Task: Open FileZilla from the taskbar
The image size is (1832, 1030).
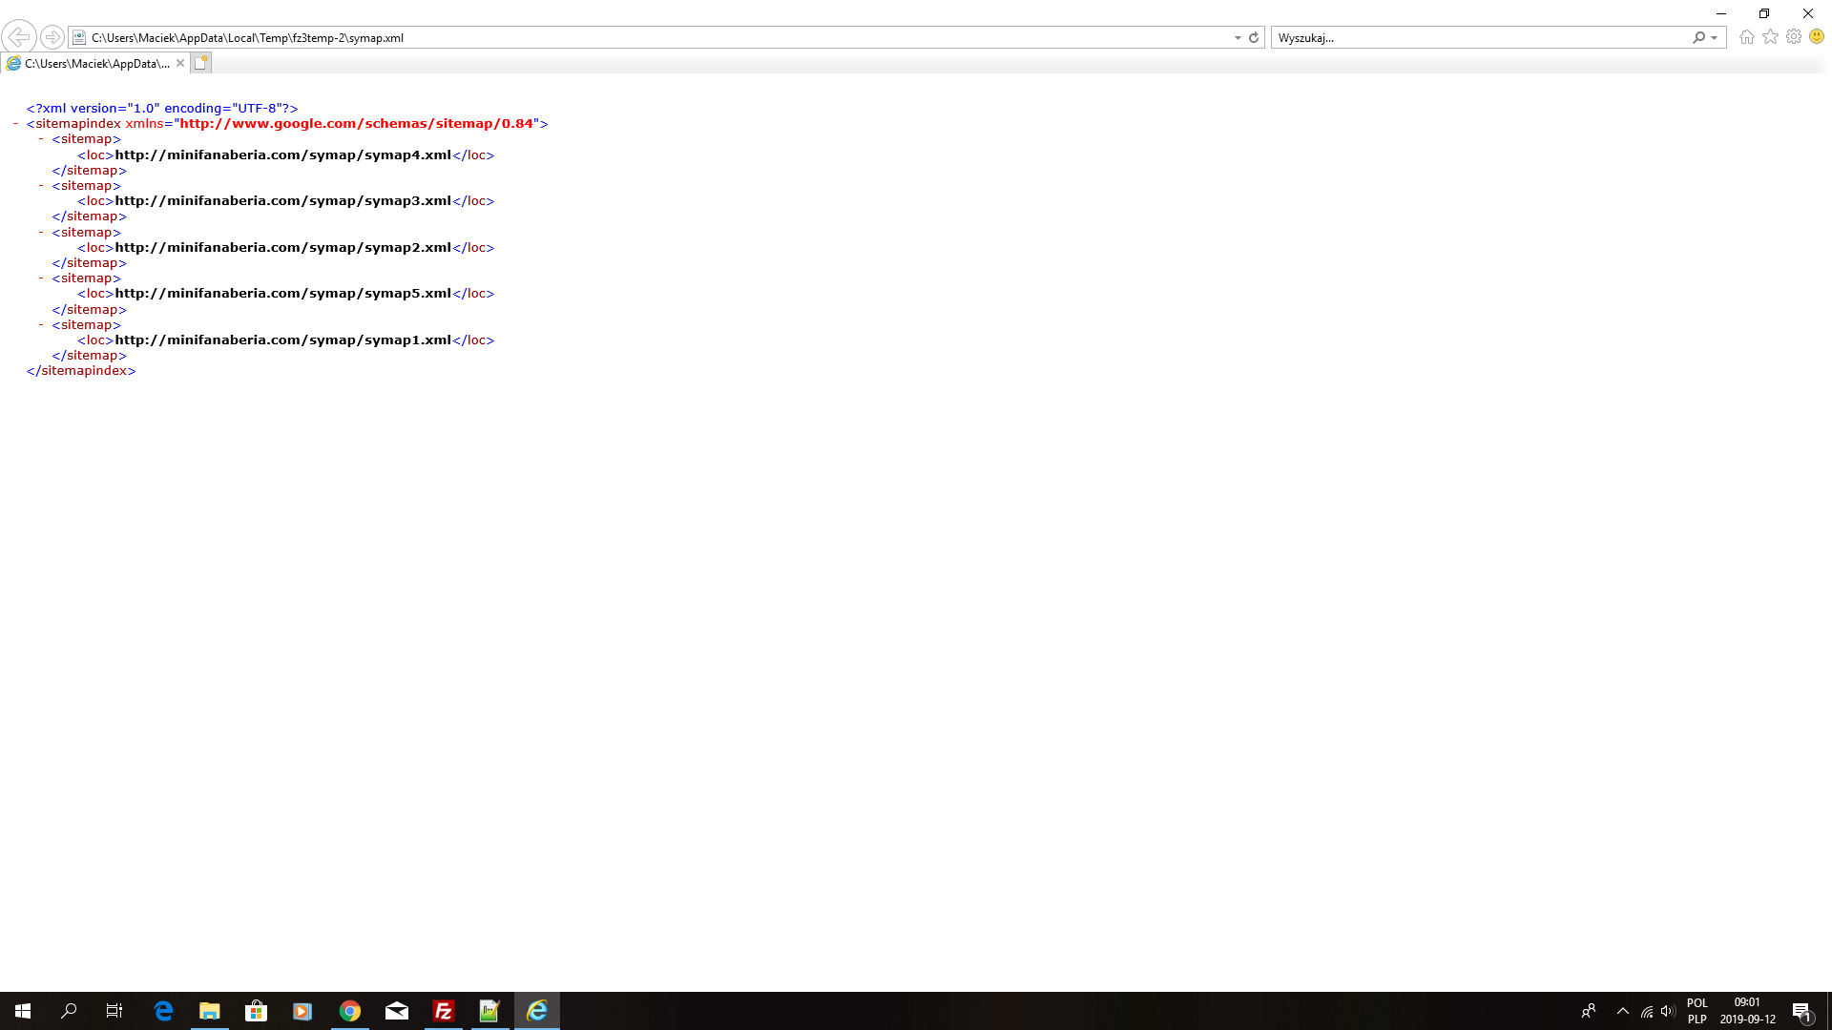Action: 444,1011
